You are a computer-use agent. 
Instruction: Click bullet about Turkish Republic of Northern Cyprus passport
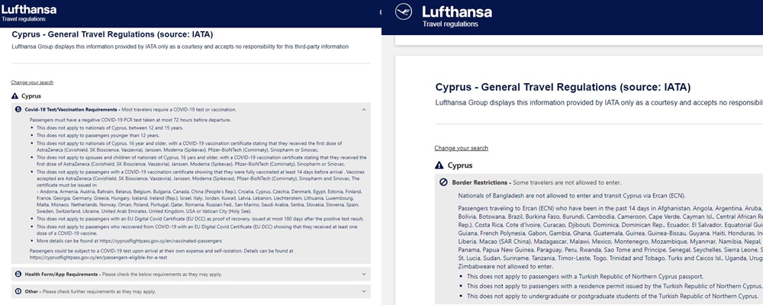(x=585, y=276)
